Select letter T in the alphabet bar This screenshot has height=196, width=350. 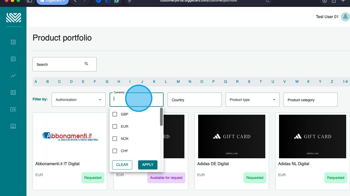click(261, 82)
